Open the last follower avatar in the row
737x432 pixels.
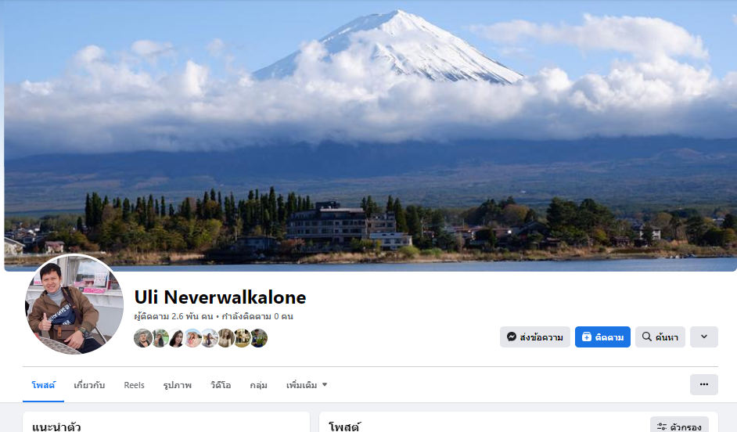click(258, 338)
